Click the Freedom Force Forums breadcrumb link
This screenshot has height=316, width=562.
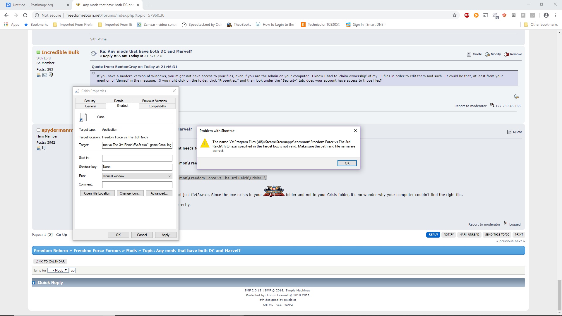97,251
